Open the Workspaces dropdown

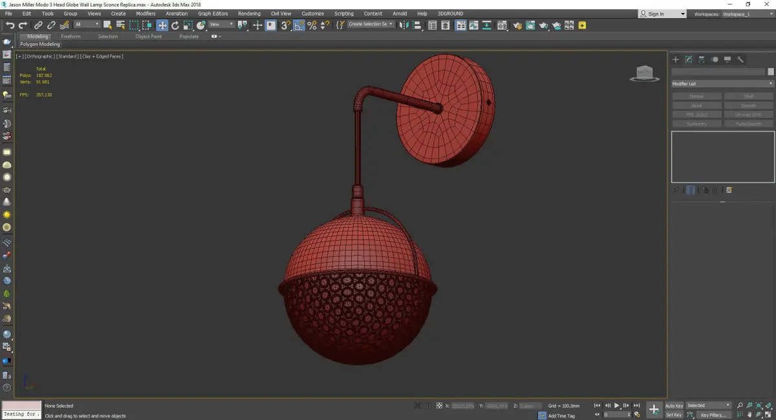747,14
